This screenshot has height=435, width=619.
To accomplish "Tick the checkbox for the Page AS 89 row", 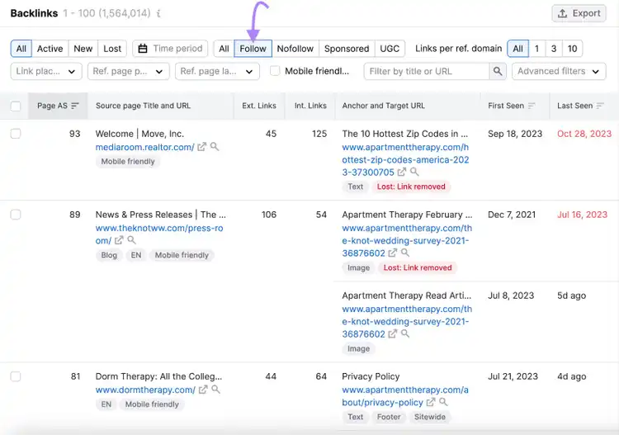I will click(x=16, y=215).
